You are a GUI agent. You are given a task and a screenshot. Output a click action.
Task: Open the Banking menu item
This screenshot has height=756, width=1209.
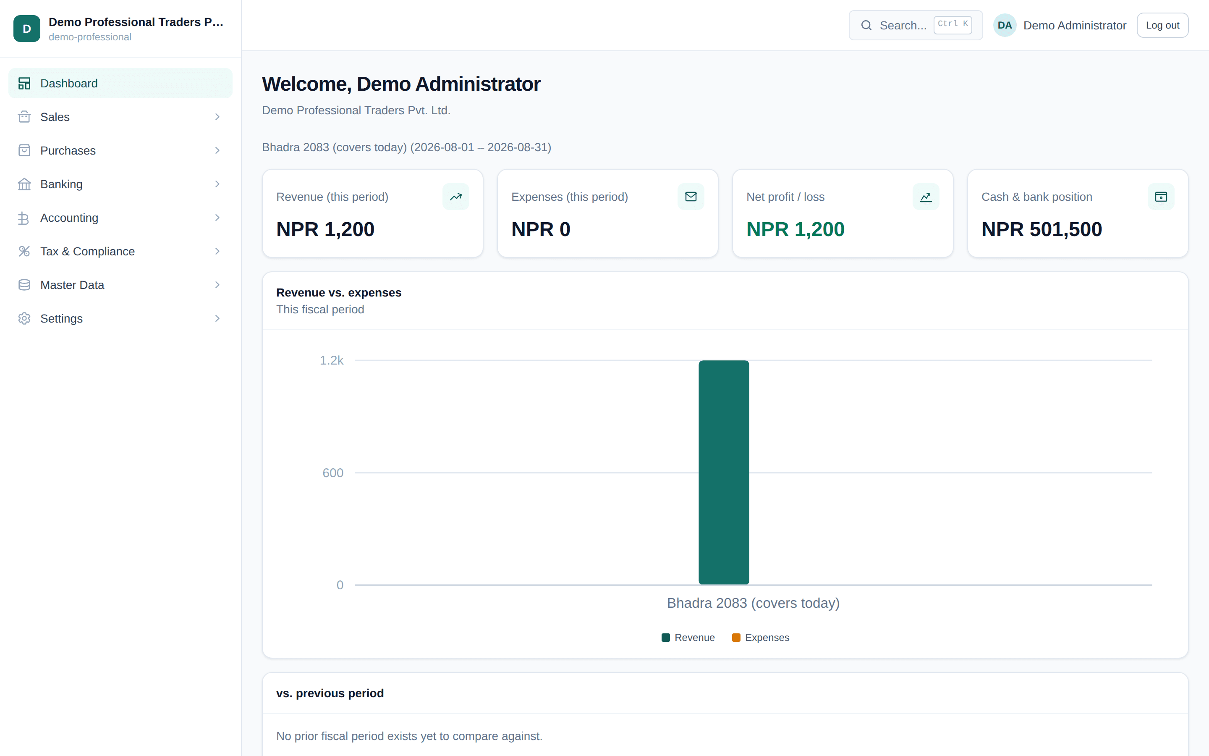click(120, 184)
